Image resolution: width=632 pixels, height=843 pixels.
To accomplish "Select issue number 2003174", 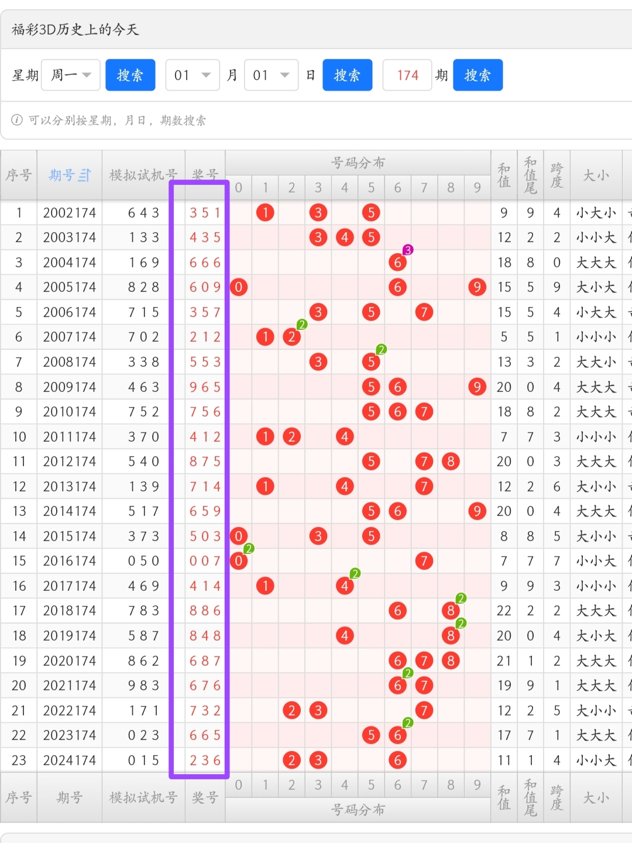I will (70, 238).
